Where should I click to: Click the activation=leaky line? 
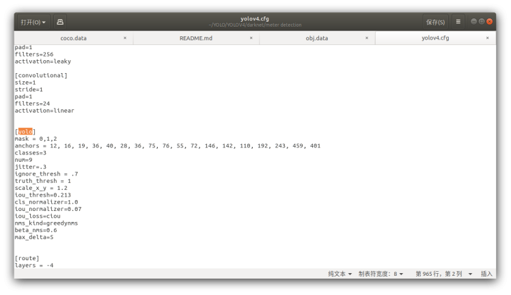42,61
